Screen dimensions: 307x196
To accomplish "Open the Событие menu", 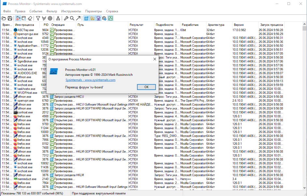I will tap(36, 11).
